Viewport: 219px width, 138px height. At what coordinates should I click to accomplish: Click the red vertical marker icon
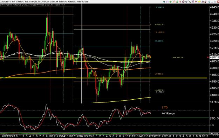[x=180, y=2]
